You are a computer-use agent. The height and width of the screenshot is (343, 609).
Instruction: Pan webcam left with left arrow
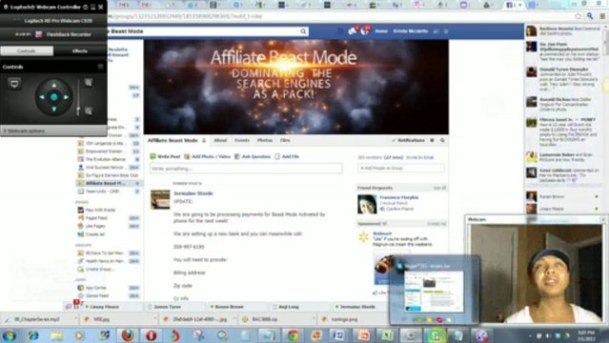[42, 97]
